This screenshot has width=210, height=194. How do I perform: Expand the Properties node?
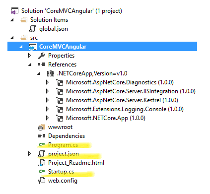pos(29,56)
